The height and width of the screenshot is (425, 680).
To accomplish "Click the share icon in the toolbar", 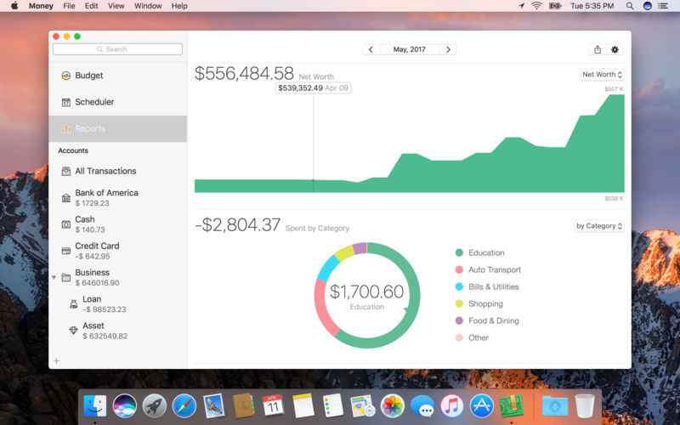I will click(x=598, y=49).
